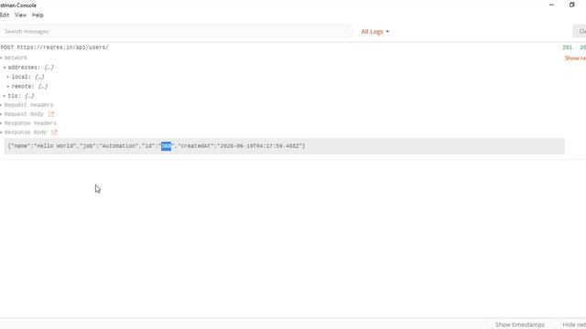Image resolution: width=586 pixels, height=329 pixels.
Task: Click the Search messages field
Action: (x=176, y=31)
